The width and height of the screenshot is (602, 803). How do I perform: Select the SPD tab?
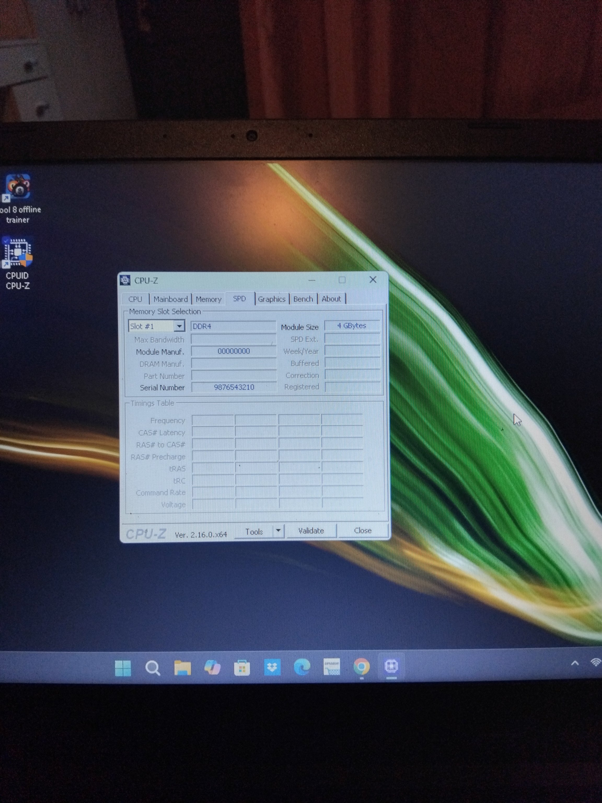[x=240, y=299]
